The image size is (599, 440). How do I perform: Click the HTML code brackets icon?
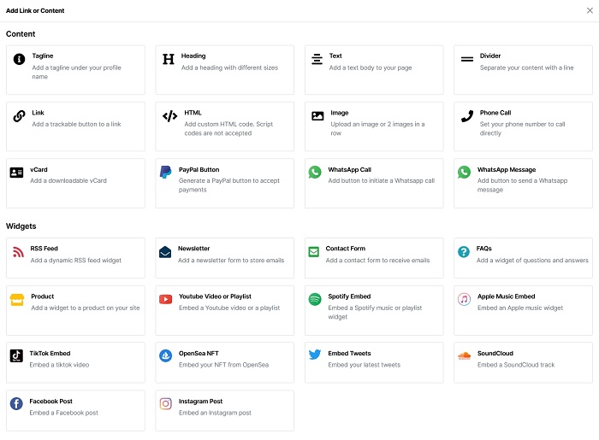[x=170, y=116]
